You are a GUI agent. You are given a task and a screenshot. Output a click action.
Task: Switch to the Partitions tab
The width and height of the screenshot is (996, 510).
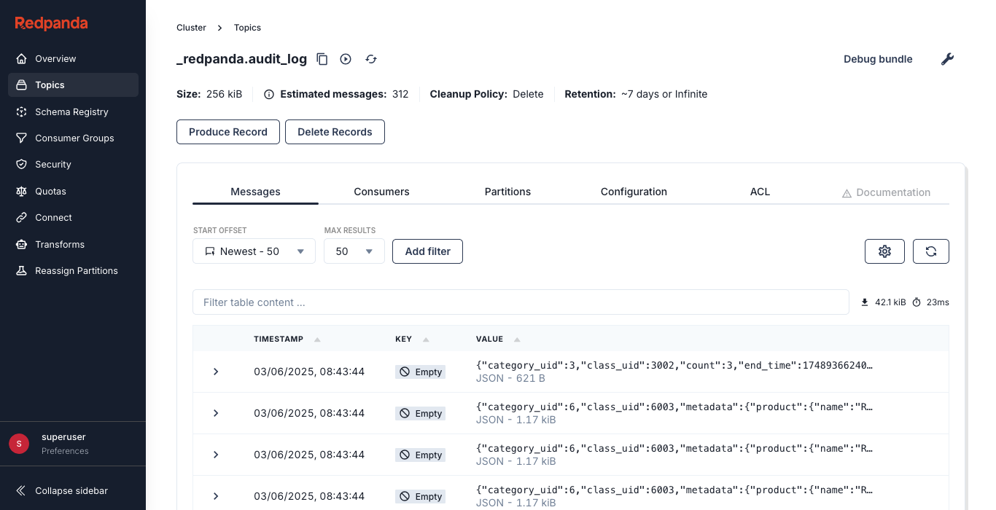coord(507,192)
